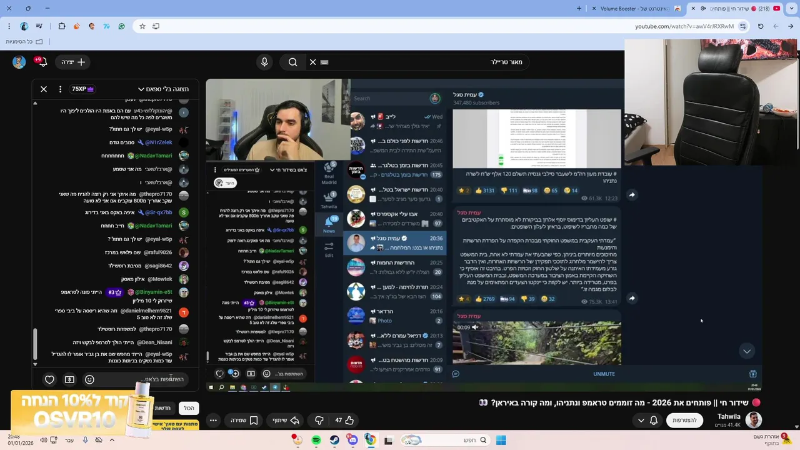
Task: Open the Telegram Real Madrid folder
Action: [x=329, y=174]
